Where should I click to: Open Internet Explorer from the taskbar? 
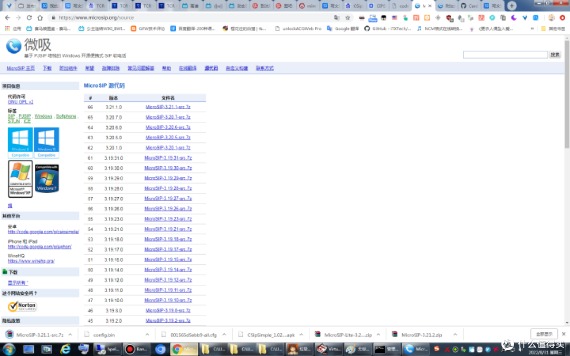[65, 349]
